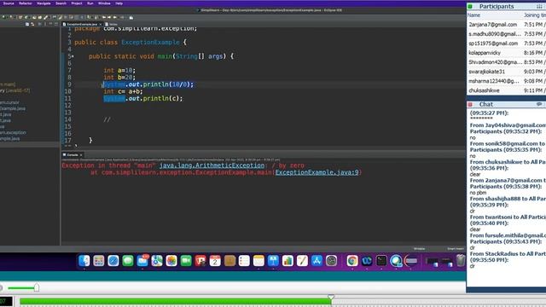Launch FaceTime from the dock
Screen dimensions: 546x307
[x=186, y=260]
